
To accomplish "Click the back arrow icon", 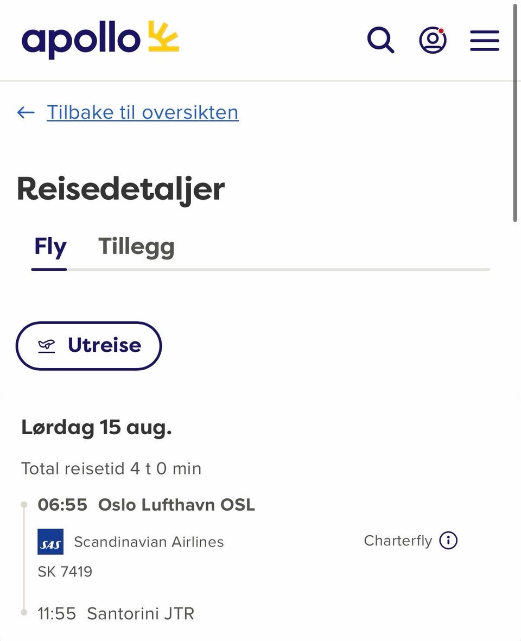I will point(26,112).
